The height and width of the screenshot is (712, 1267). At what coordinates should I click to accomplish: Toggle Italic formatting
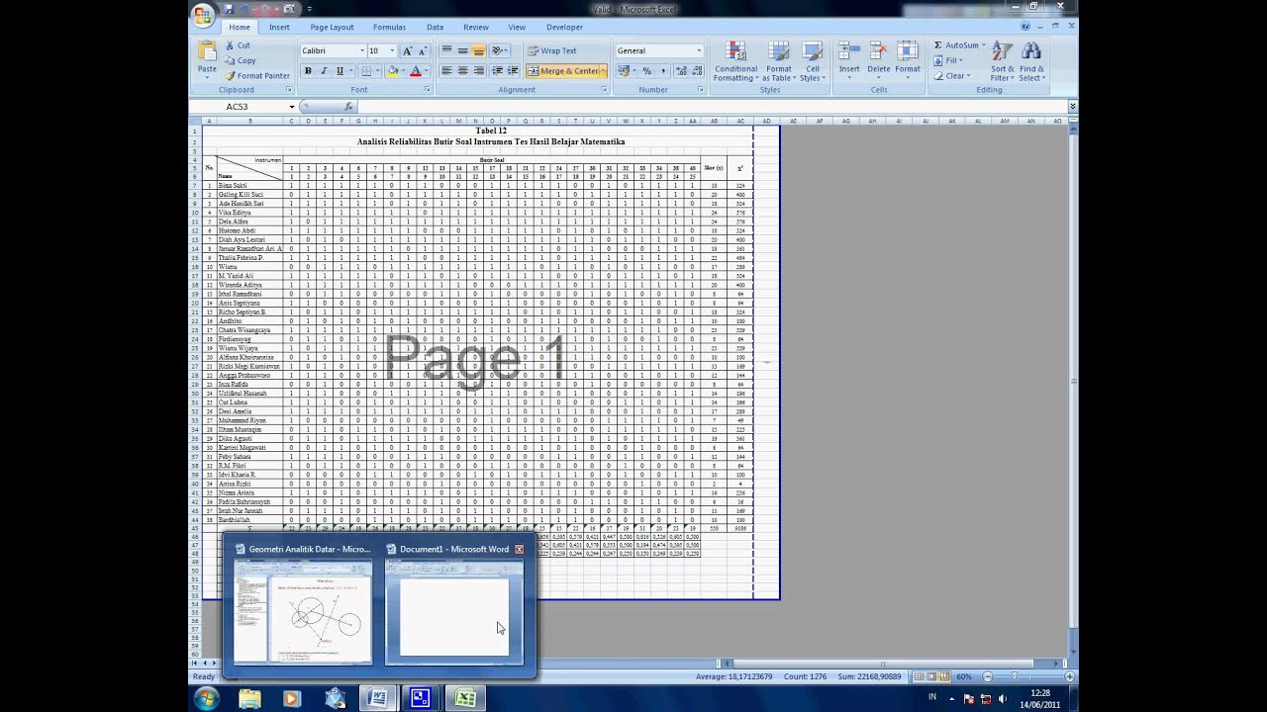[324, 71]
